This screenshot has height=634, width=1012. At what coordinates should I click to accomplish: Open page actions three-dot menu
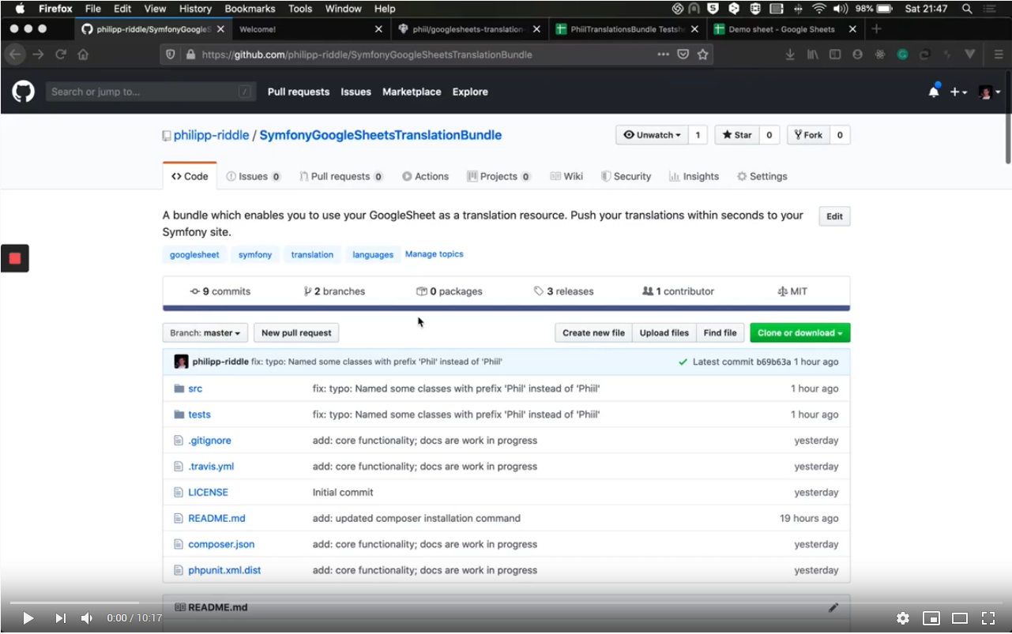point(664,54)
